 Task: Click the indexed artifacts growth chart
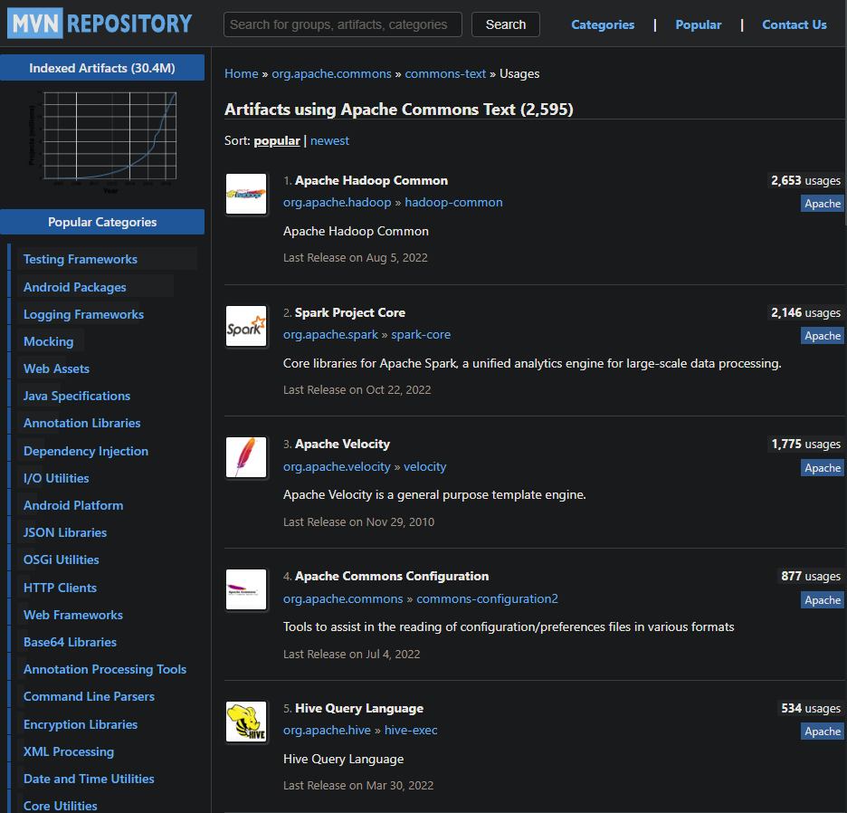click(x=102, y=142)
